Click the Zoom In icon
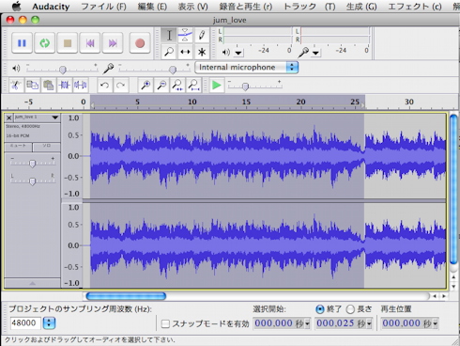The image size is (460, 346). click(x=146, y=85)
